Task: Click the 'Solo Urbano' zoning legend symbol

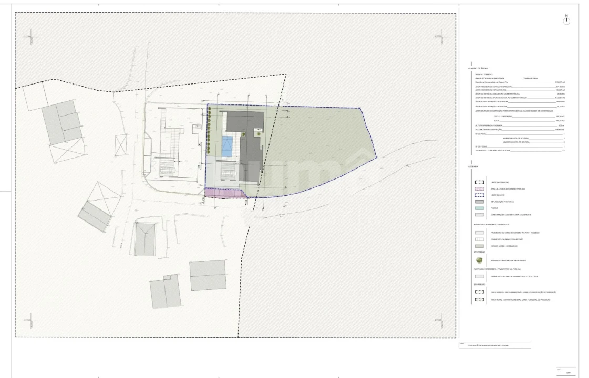Action: pyautogui.click(x=479, y=292)
